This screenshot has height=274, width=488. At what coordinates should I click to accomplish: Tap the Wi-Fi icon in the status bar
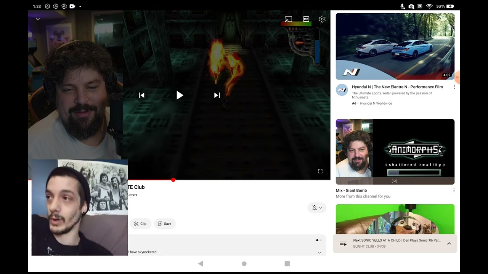[x=429, y=6]
